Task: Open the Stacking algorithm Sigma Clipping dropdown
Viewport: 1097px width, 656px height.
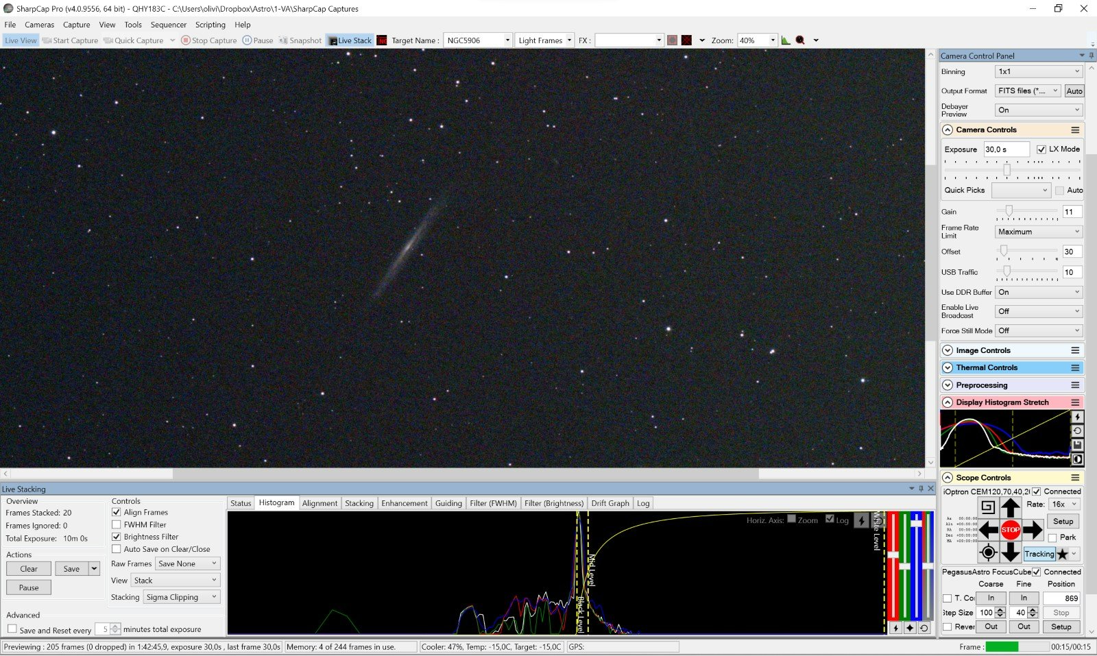Action: [182, 597]
